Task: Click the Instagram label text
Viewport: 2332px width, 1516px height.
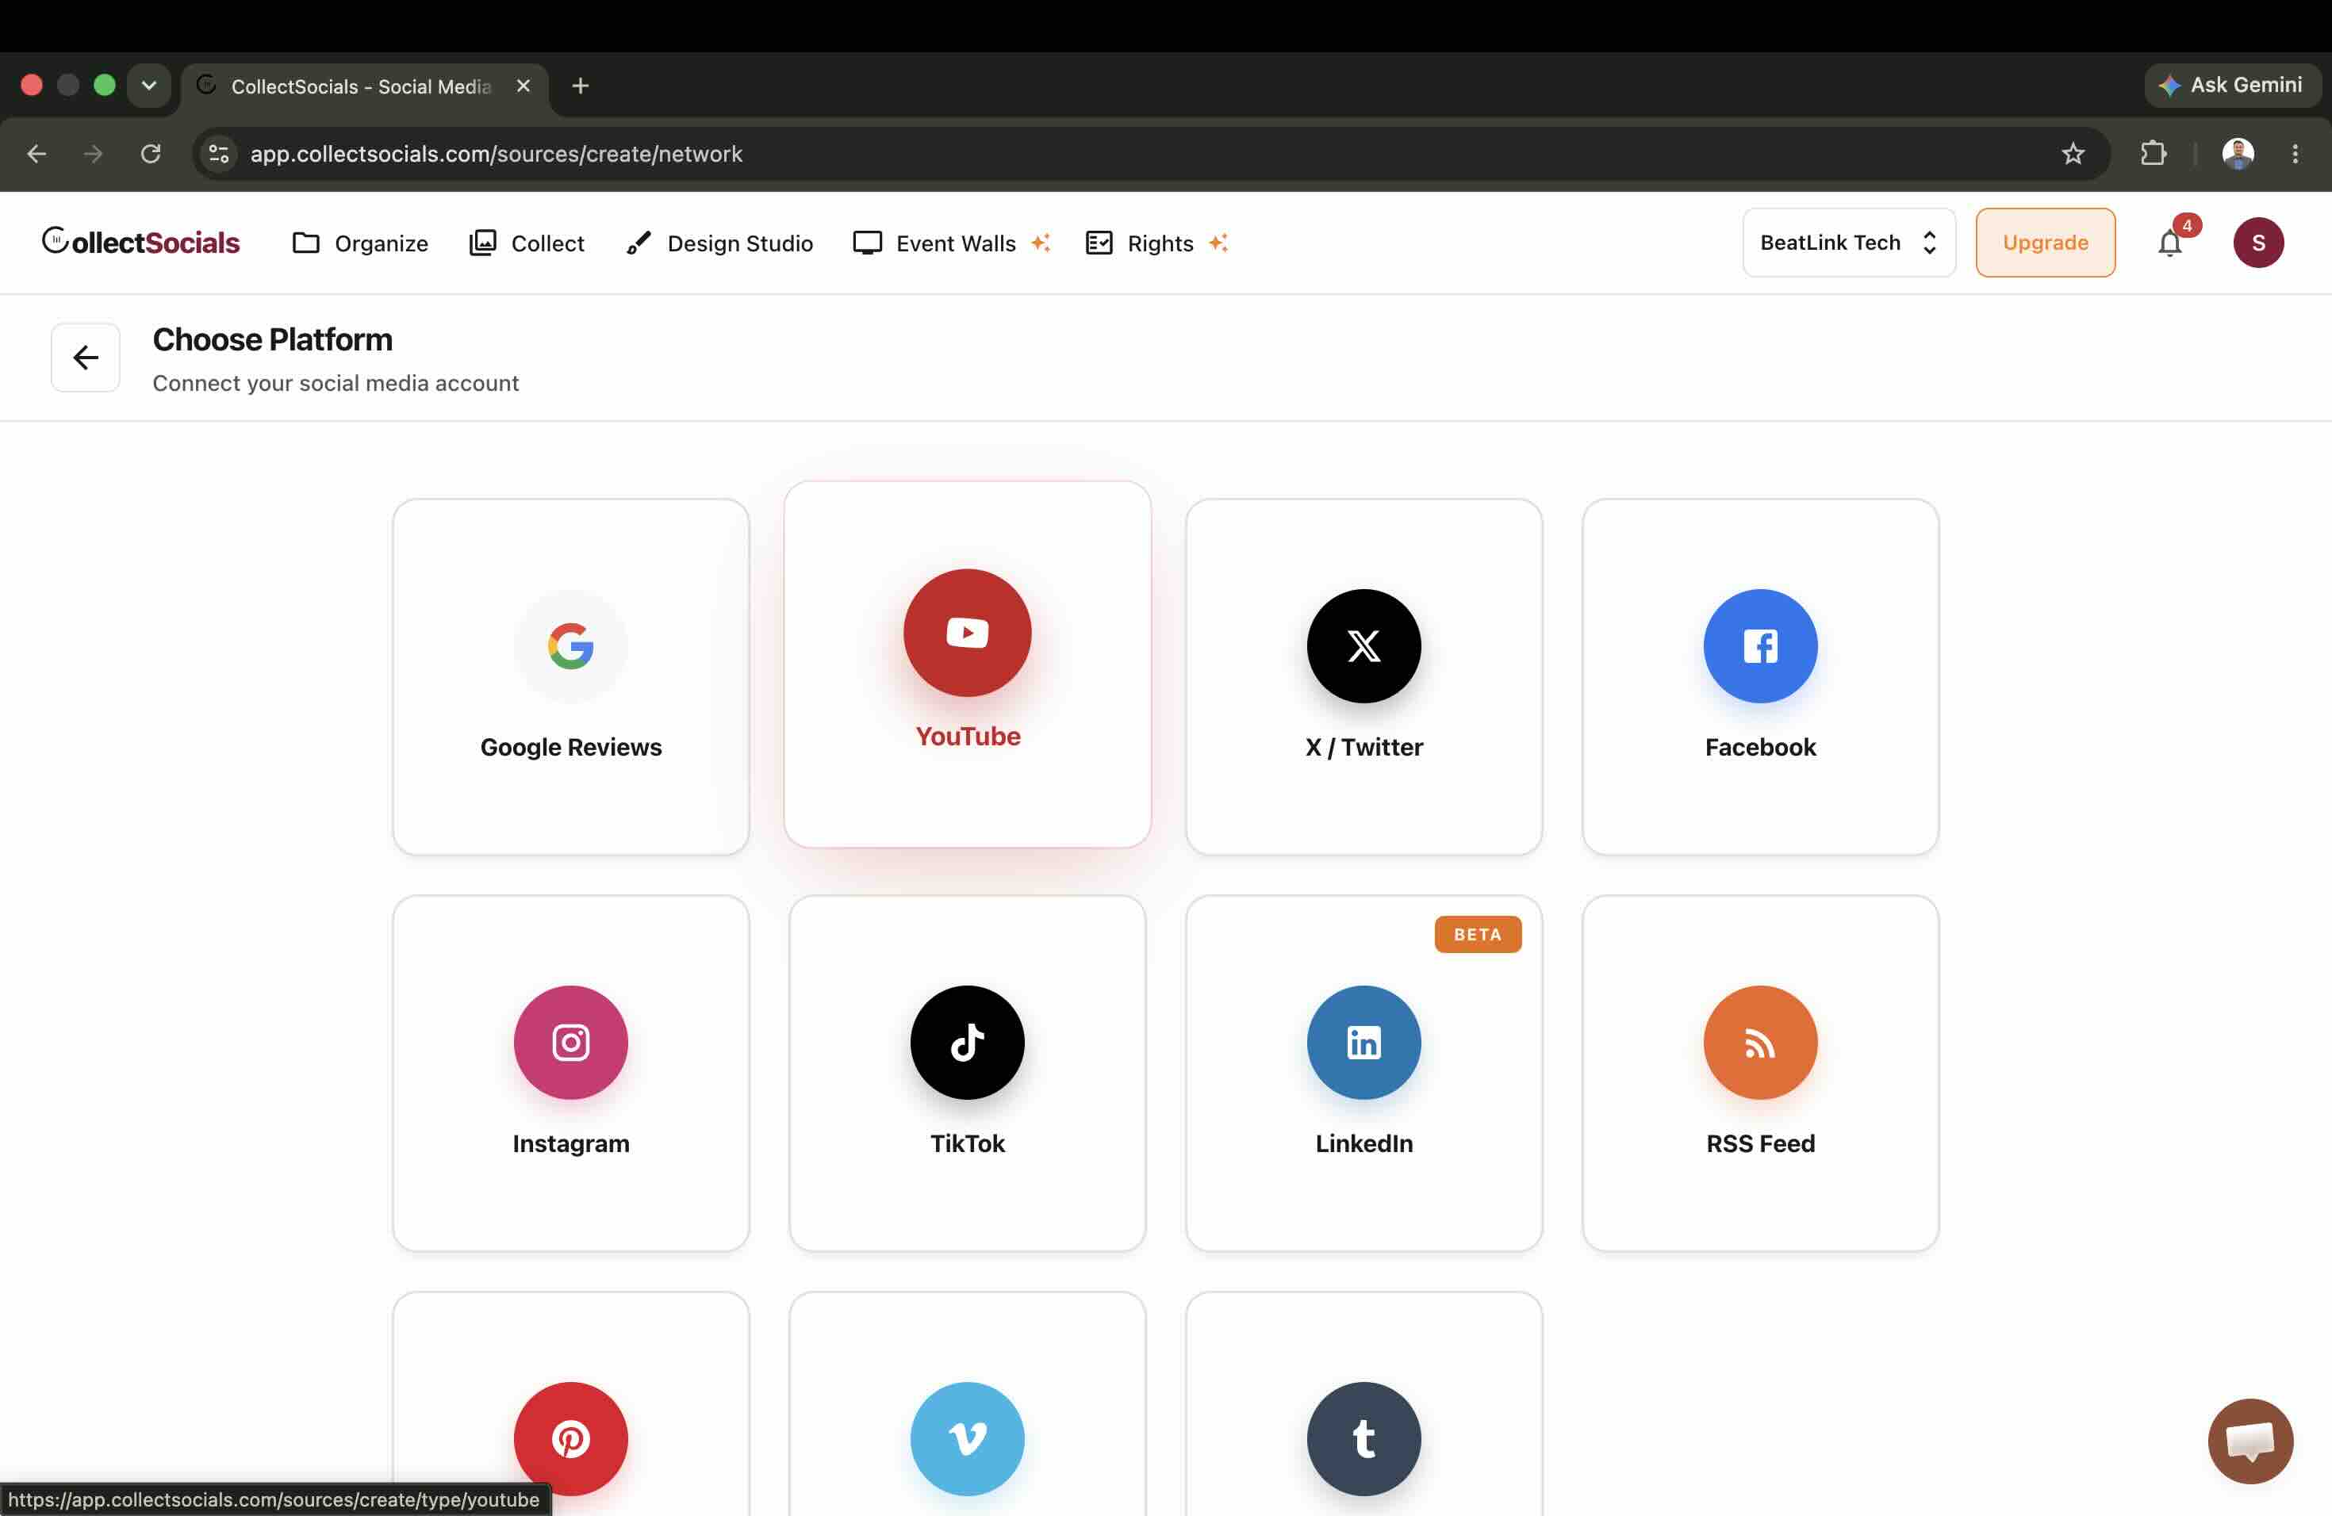Action: (570, 1144)
